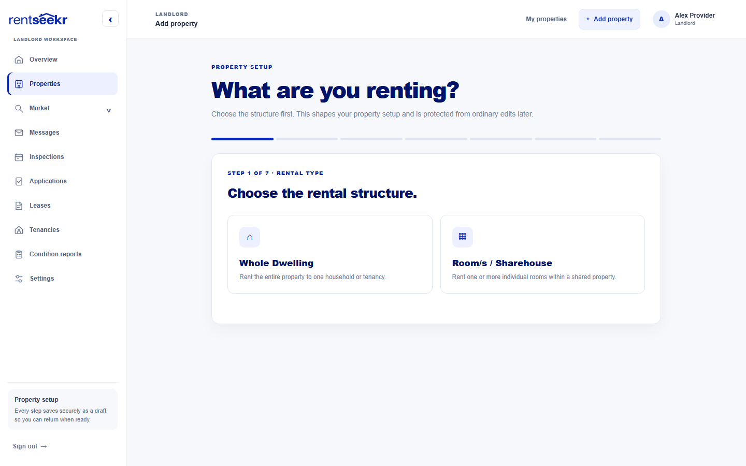The image size is (746, 466).
Task: Open the user avatar A
Action: (661, 19)
